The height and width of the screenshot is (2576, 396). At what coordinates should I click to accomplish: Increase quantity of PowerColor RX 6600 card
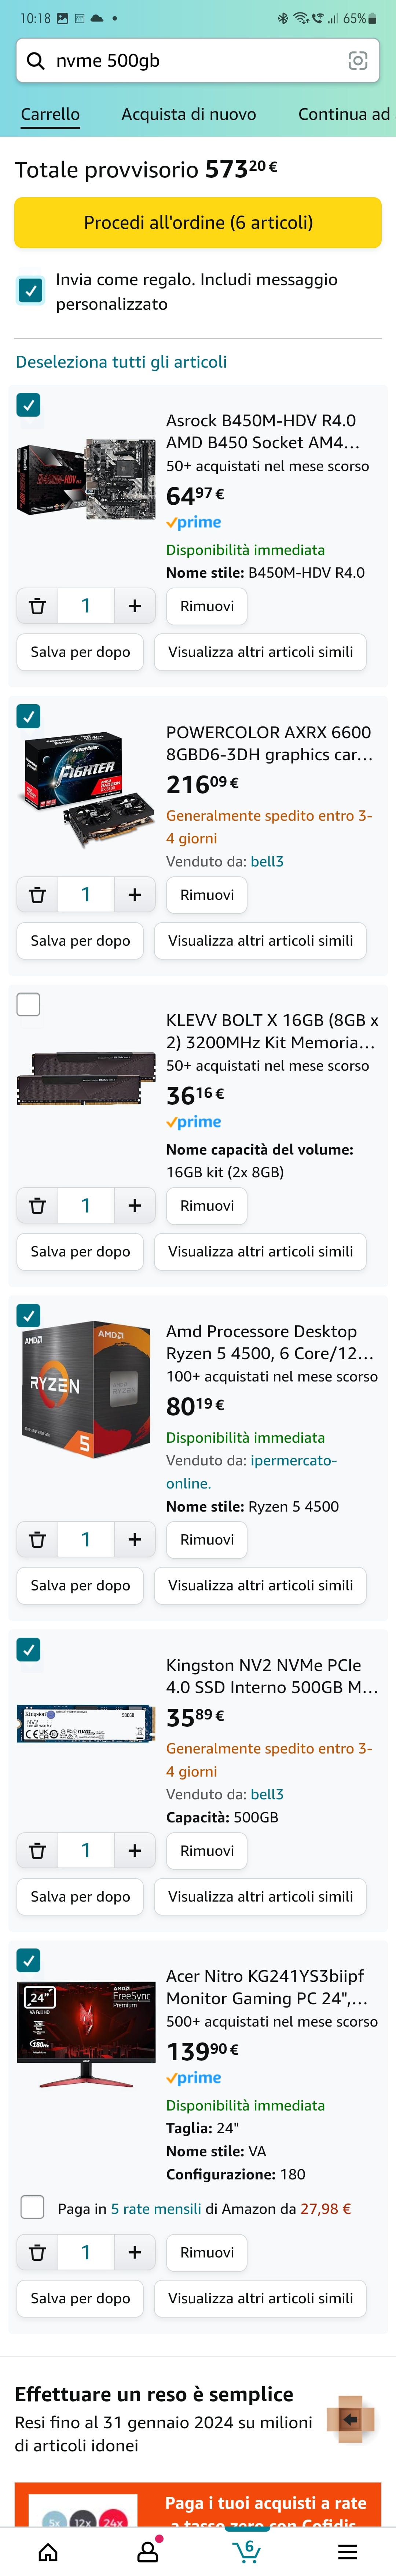134,895
